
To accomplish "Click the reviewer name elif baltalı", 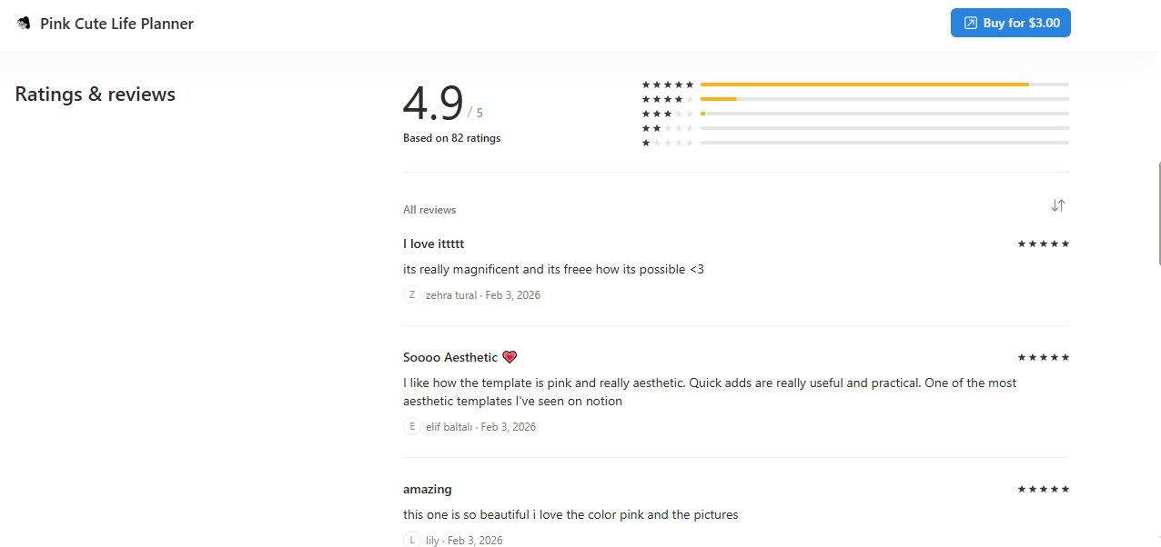I will click(x=450, y=427).
